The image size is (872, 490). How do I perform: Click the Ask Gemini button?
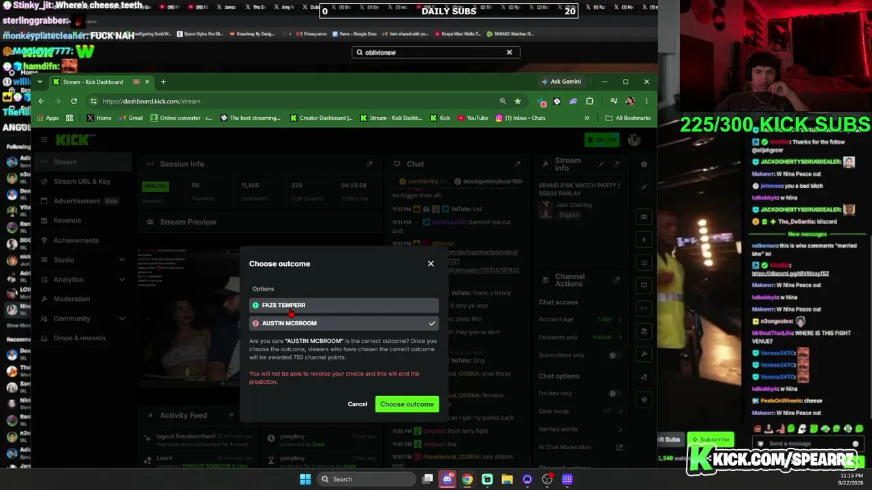tap(561, 82)
